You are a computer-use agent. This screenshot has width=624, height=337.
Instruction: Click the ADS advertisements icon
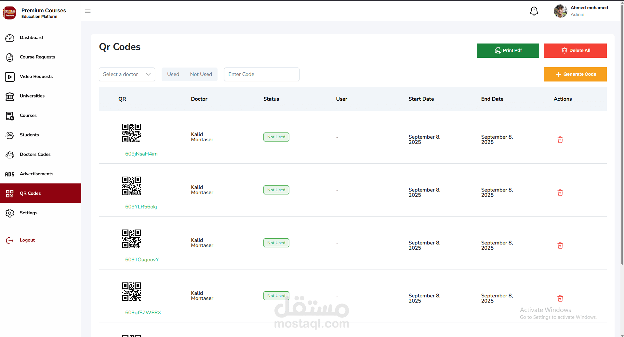[x=10, y=174]
